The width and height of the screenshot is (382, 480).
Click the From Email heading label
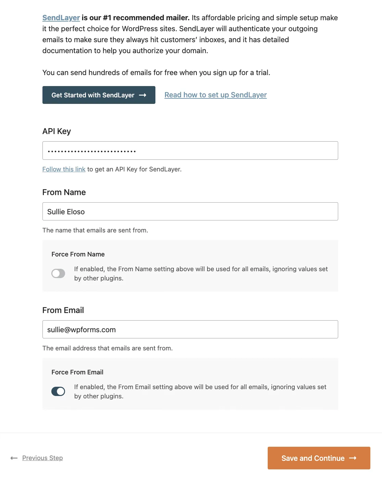[x=63, y=310]
